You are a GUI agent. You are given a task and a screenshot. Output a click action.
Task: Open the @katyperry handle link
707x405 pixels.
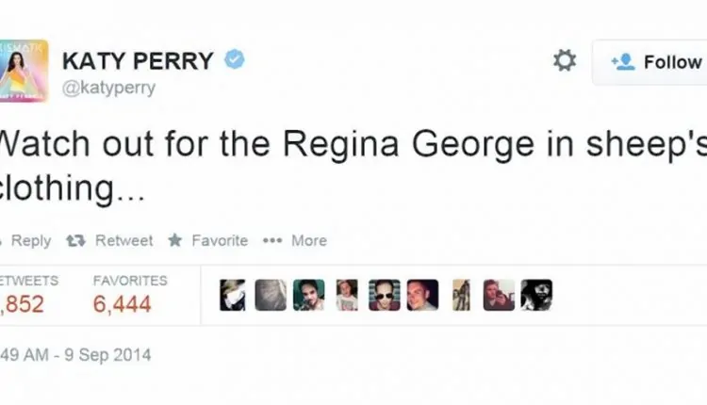[x=108, y=88]
